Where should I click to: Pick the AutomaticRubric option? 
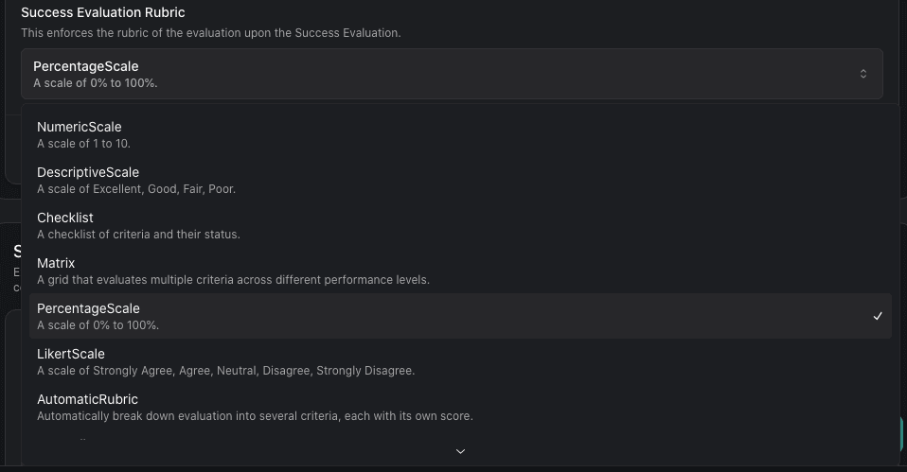pyautogui.click(x=460, y=408)
